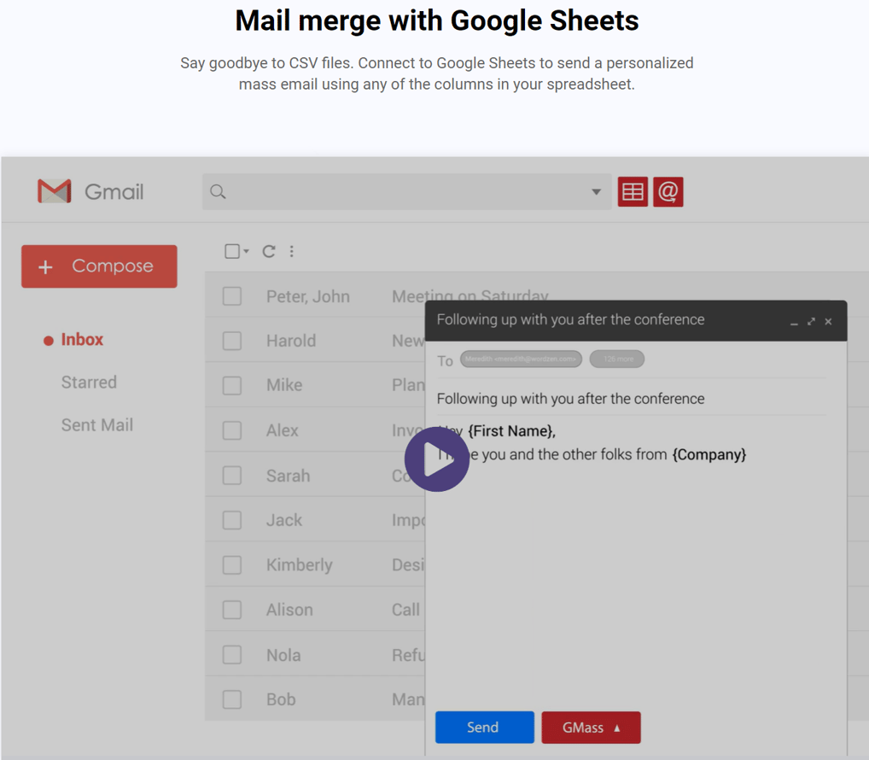869x760 pixels.
Task: Click the {First Name} merge tag
Action: point(511,430)
